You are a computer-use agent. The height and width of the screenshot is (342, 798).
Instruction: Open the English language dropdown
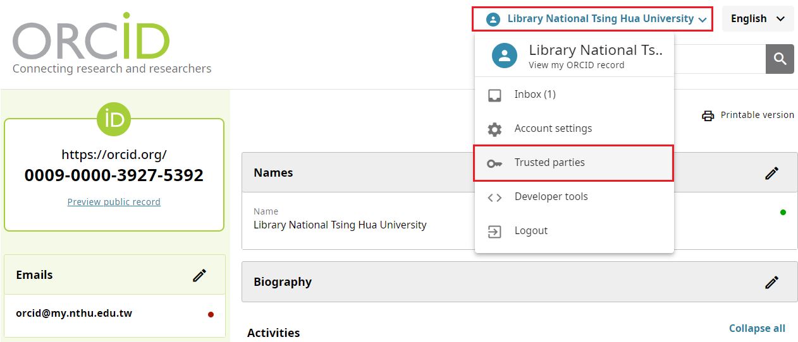pyautogui.click(x=757, y=19)
